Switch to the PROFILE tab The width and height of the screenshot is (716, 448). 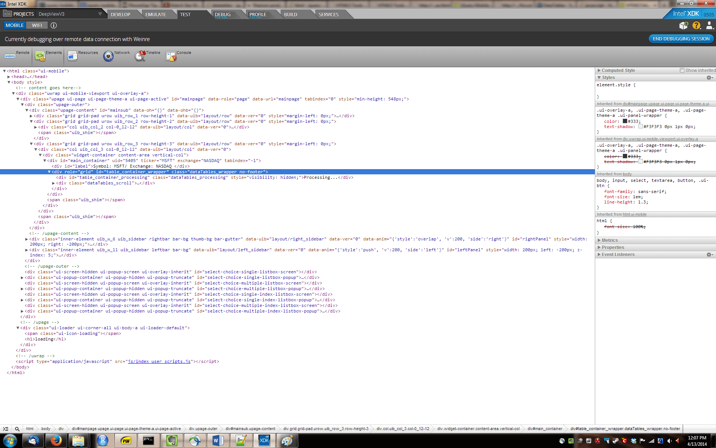click(258, 14)
